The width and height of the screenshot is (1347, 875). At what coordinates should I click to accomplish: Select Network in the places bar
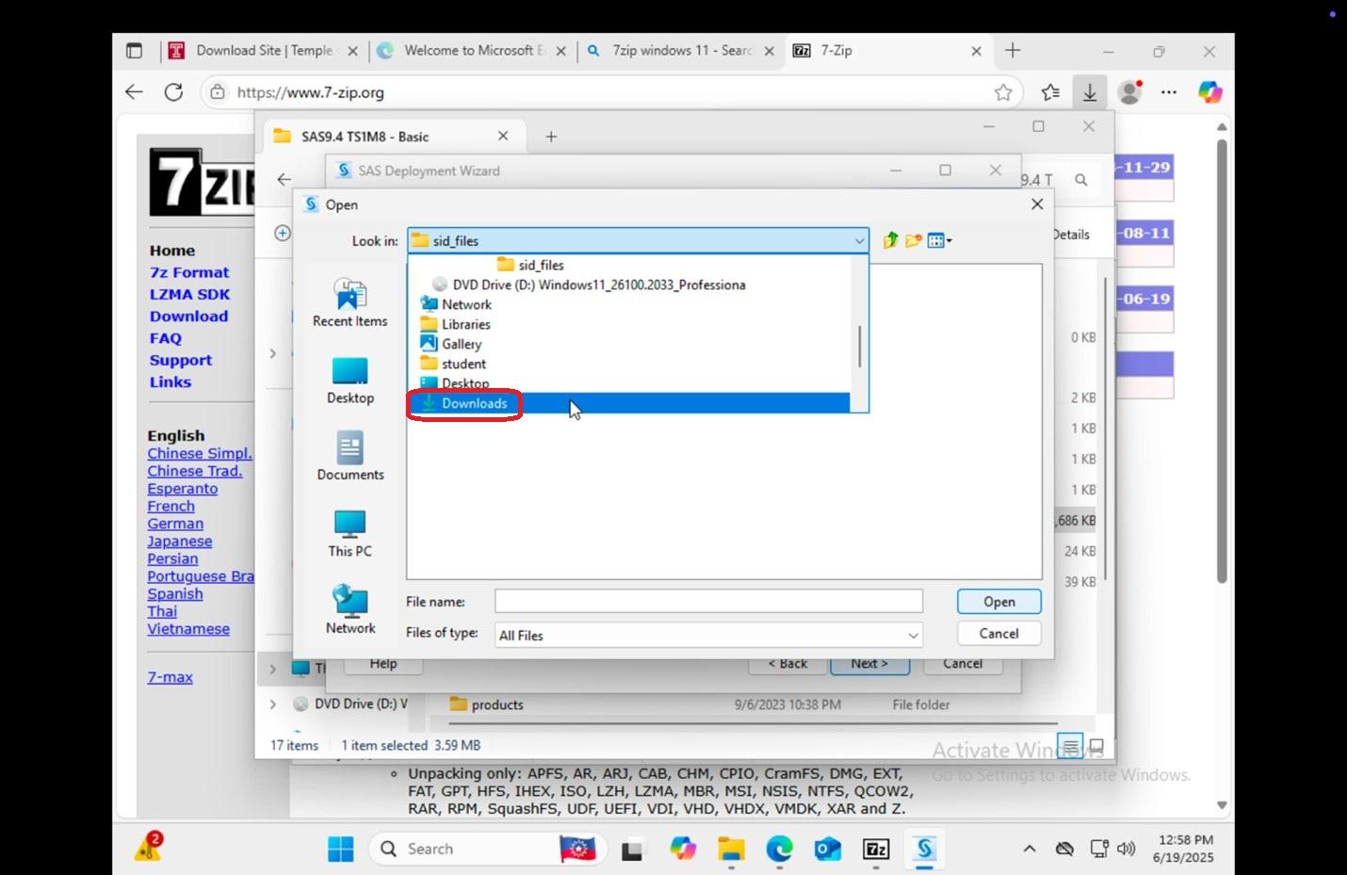pyautogui.click(x=350, y=609)
